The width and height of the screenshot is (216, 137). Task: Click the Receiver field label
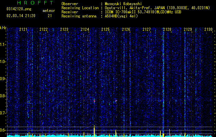pos(70,12)
